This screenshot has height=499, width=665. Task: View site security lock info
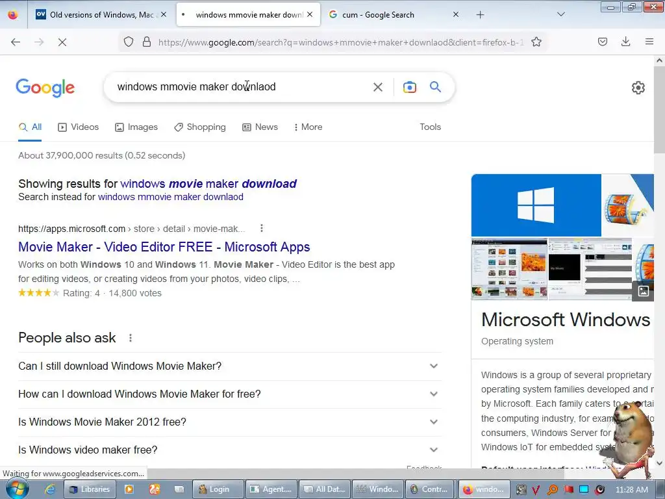coord(147,42)
